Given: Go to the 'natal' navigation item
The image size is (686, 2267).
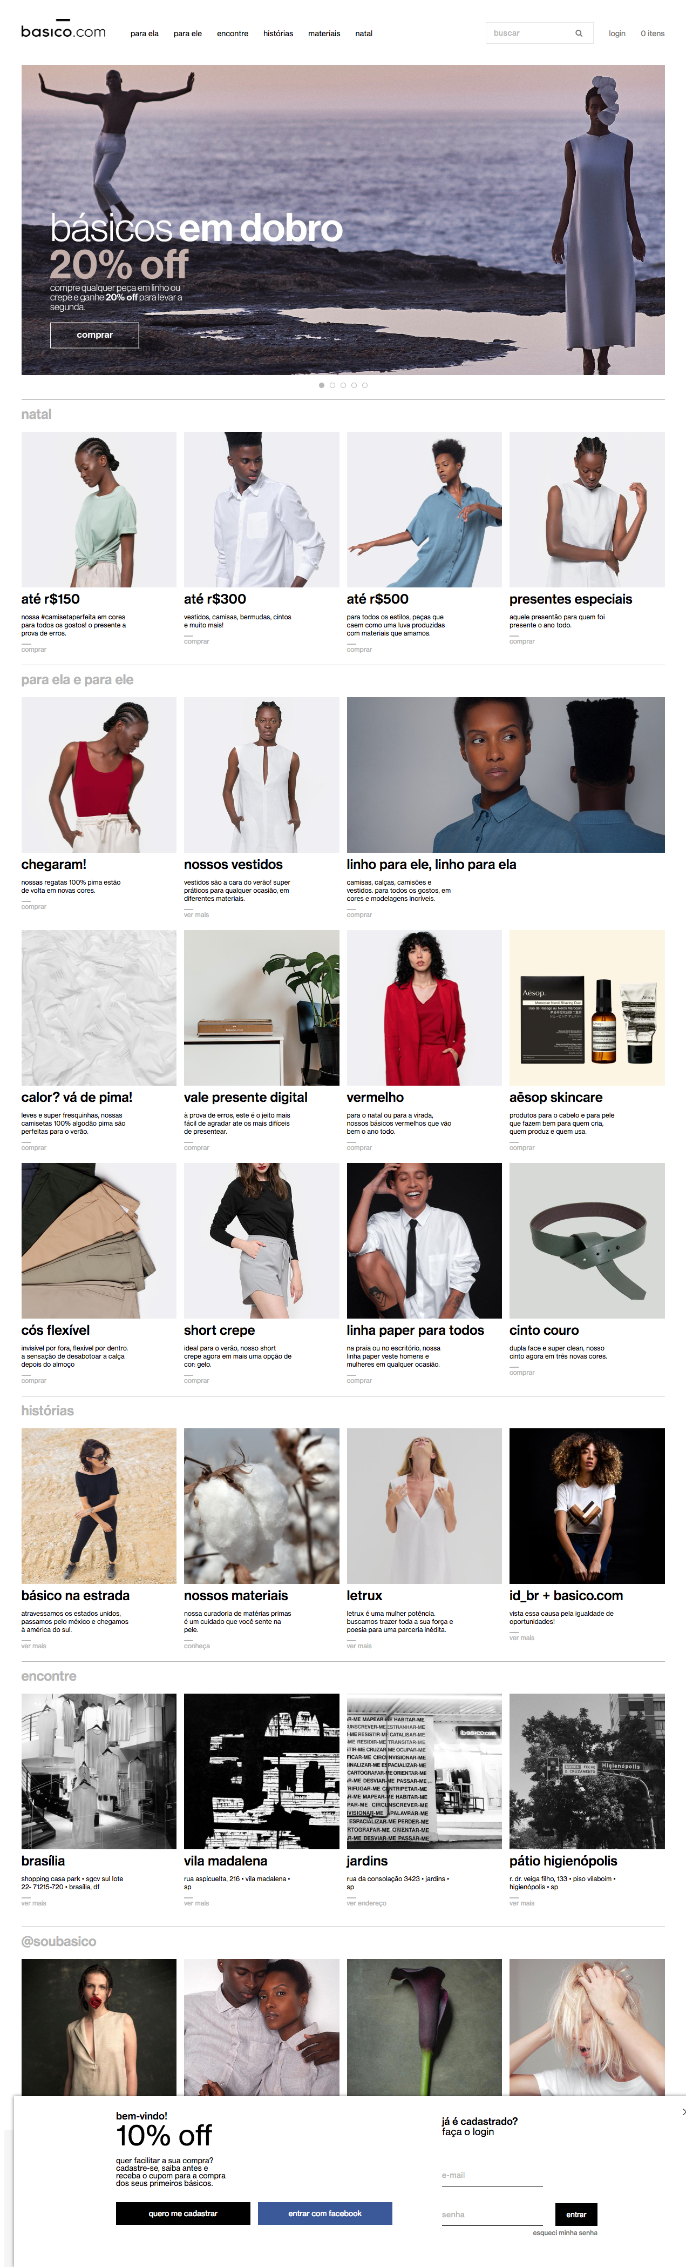Looking at the screenshot, I should [363, 34].
